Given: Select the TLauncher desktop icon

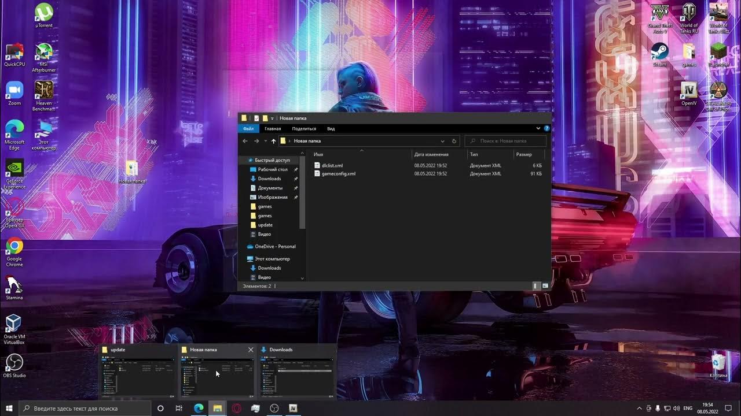Looking at the screenshot, I should tap(718, 55).
